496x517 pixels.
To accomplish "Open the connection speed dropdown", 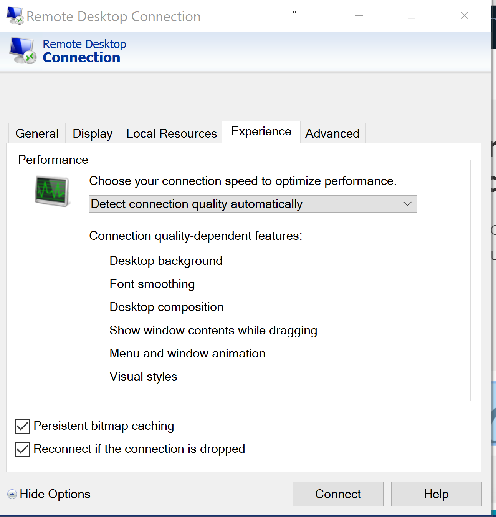I will tap(253, 204).
